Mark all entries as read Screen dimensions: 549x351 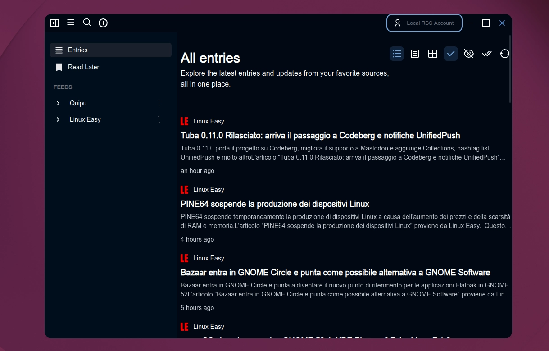pyautogui.click(x=487, y=54)
